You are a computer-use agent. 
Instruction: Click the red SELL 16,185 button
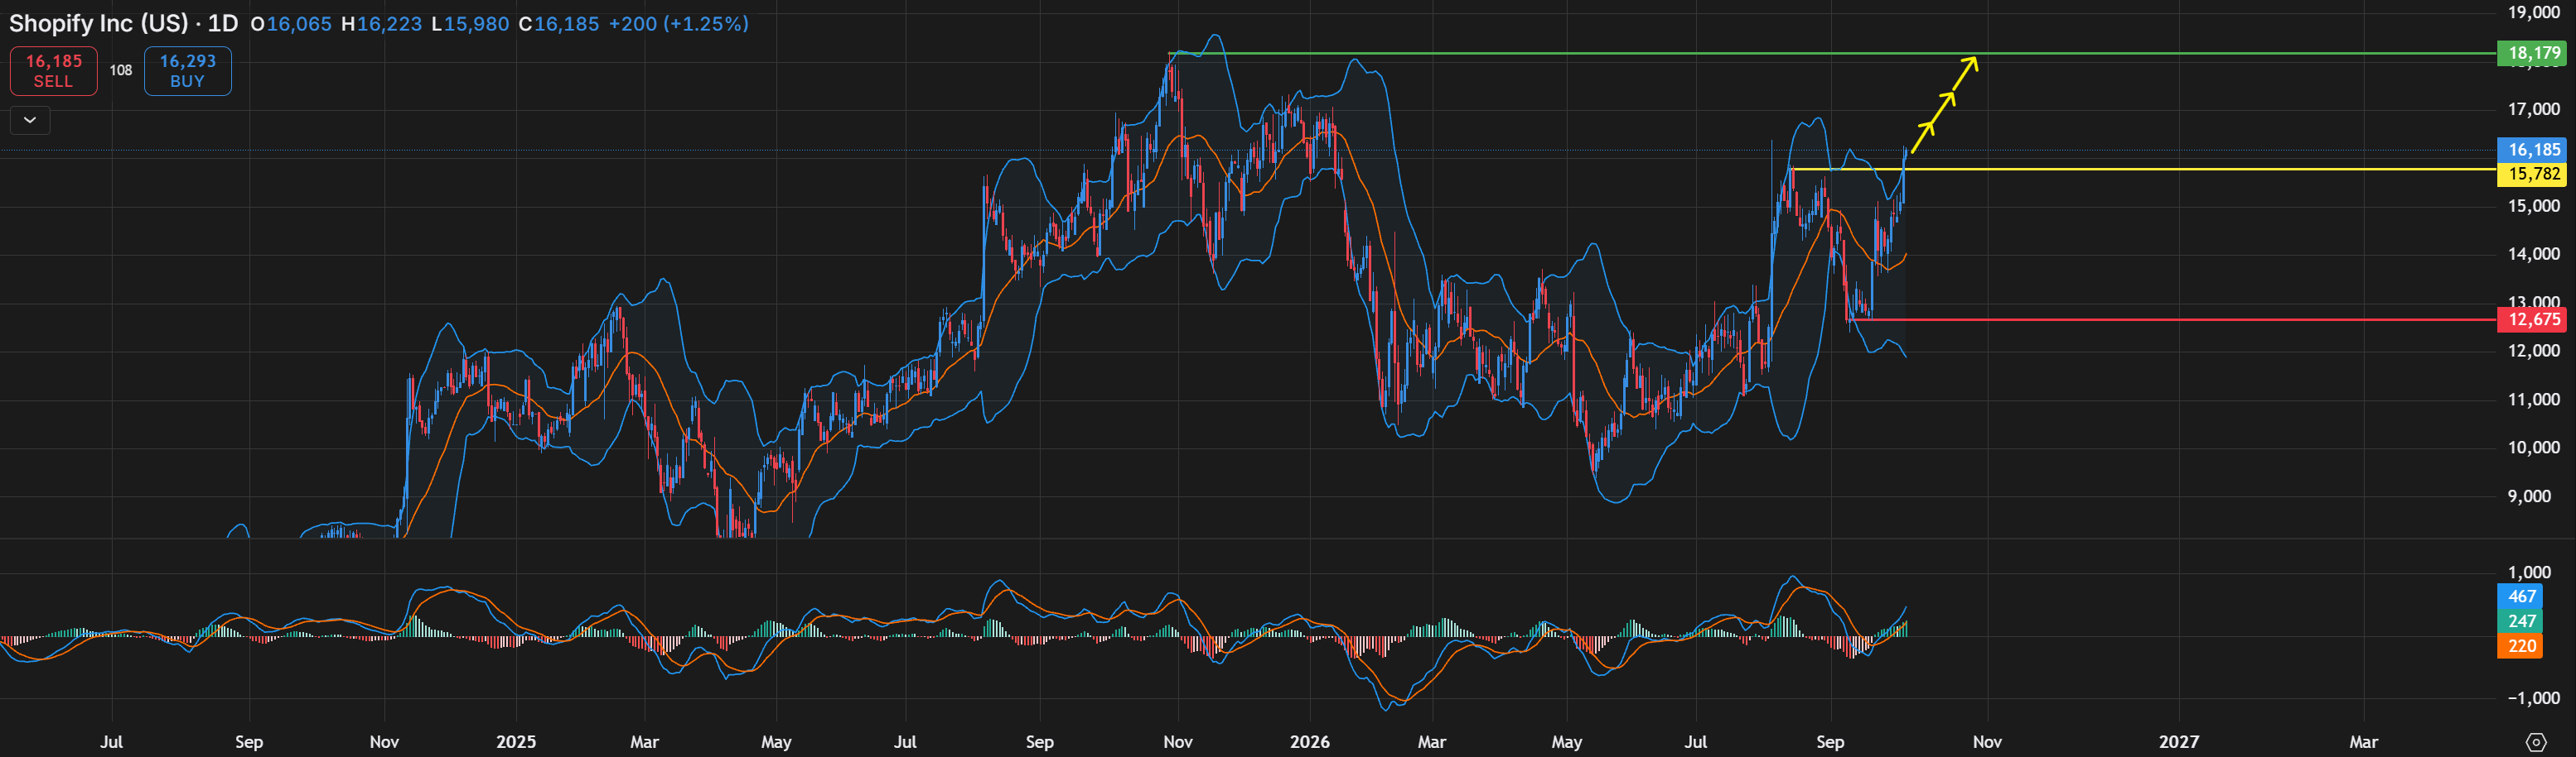point(54,71)
